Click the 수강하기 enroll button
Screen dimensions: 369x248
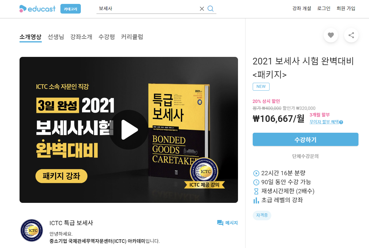coord(306,139)
